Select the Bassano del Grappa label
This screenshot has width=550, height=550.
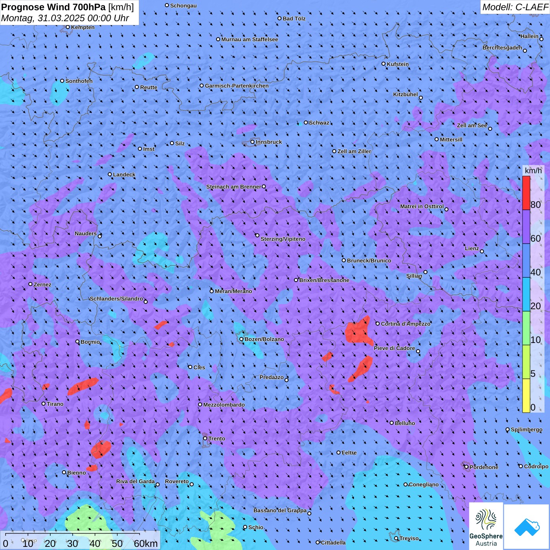[280, 510]
